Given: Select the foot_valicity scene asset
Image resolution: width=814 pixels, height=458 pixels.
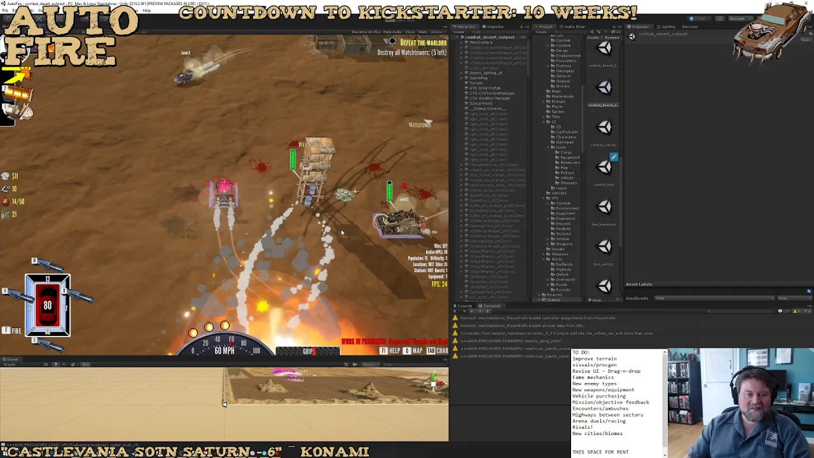Looking at the screenshot, I should [x=604, y=247].
